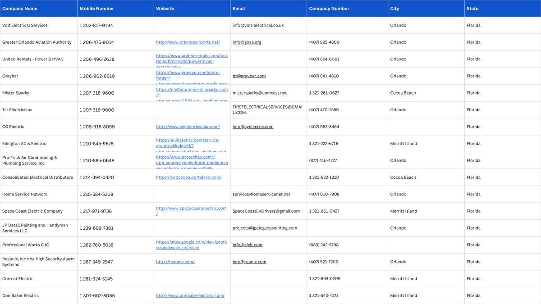Viewport: 541px width, 304px height.
Task: Open the graybar.com store-finder link
Action: coord(192,77)
